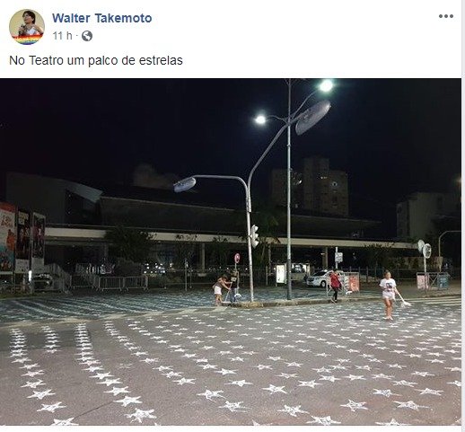The height and width of the screenshot is (432, 465).
Task: Click the chalk stars on the asphalt
Action: [x=231, y=368]
